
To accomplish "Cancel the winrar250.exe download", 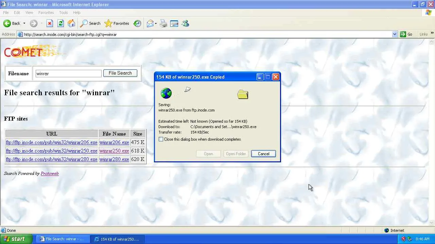I will point(263,154).
